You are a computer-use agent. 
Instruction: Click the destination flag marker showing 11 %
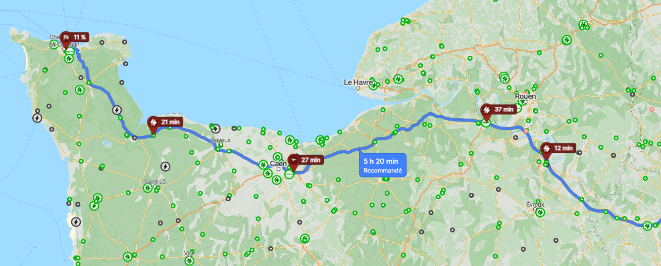74,38
